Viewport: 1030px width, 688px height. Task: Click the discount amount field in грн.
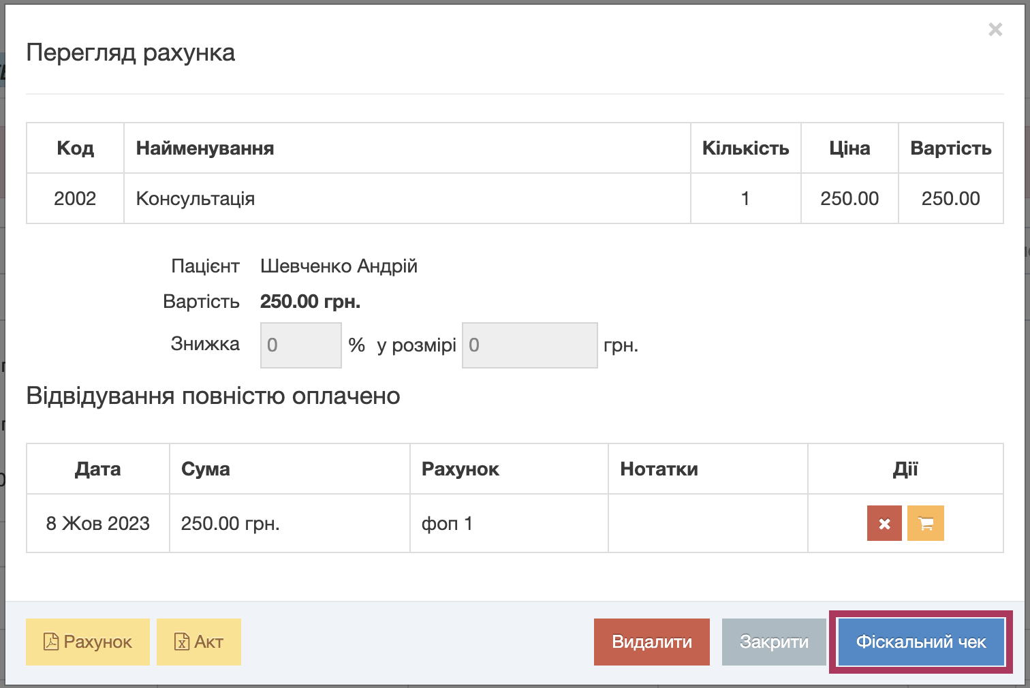click(x=529, y=345)
